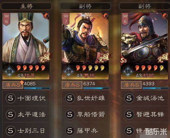The width and height of the screenshot is (170, 138).
Task: Tap the 魏 faction badge on 曹操's card
Action: (68, 71)
